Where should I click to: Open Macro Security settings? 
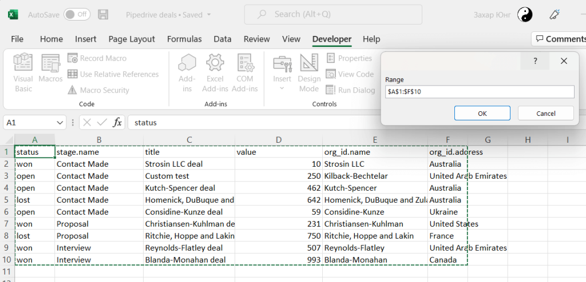point(98,90)
